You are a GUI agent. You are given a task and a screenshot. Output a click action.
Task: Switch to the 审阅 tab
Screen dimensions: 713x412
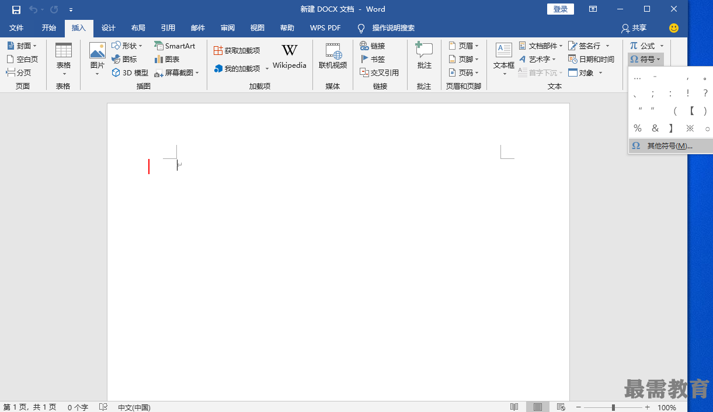(x=228, y=28)
